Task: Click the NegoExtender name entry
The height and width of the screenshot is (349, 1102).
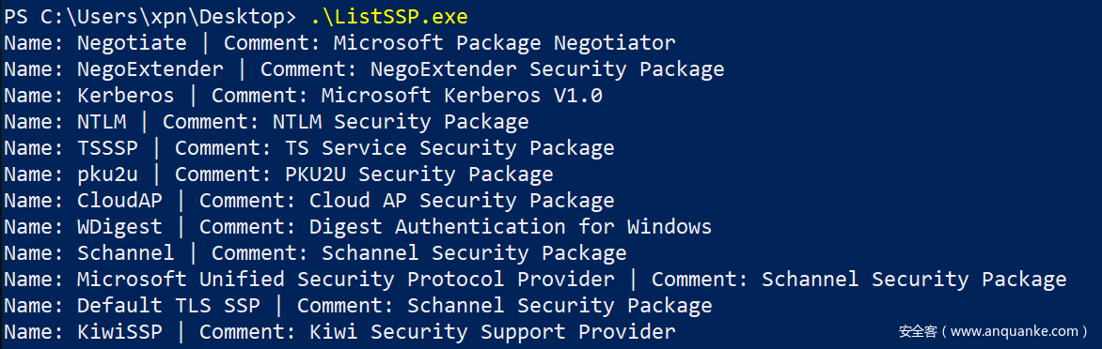Action: click(150, 69)
